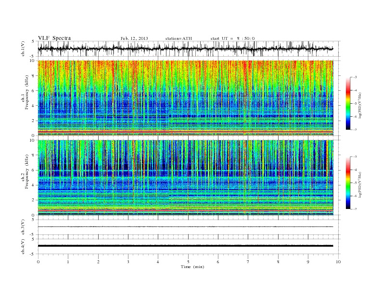Click the 'ch.3(V)' axis label
381x294 pixels.
click(23, 227)
